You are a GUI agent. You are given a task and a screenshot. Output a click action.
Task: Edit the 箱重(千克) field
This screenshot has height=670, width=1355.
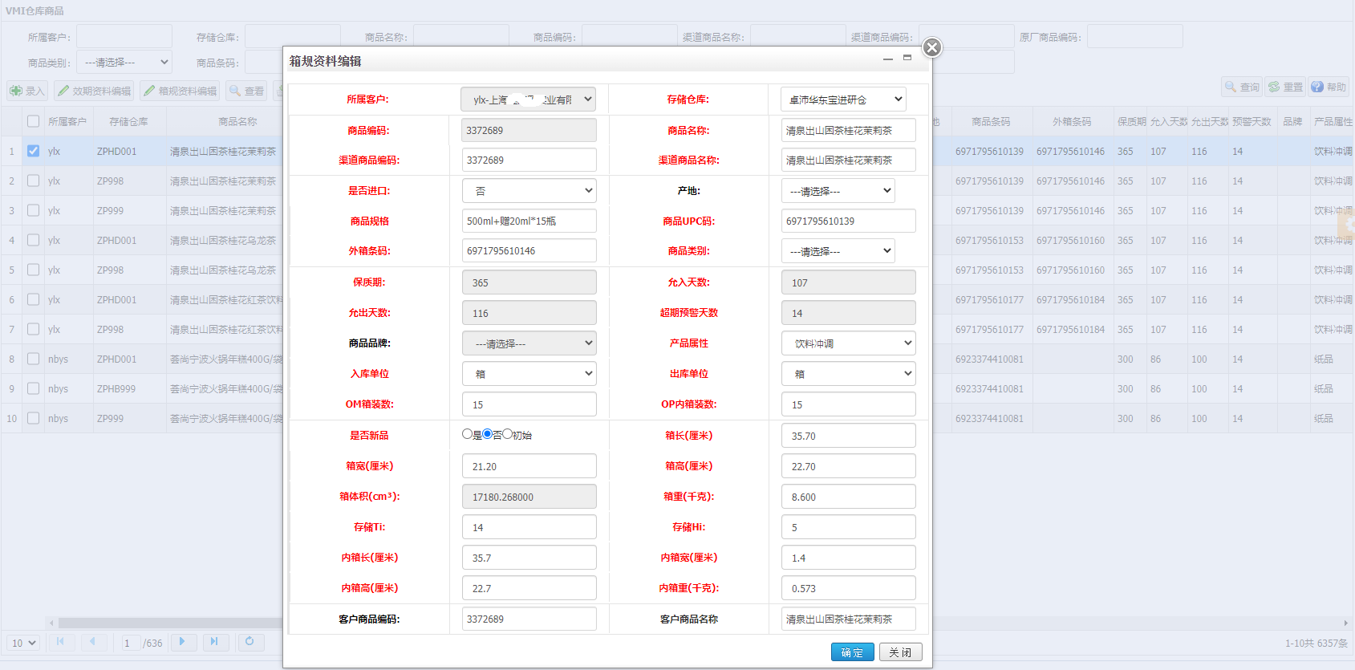848,497
